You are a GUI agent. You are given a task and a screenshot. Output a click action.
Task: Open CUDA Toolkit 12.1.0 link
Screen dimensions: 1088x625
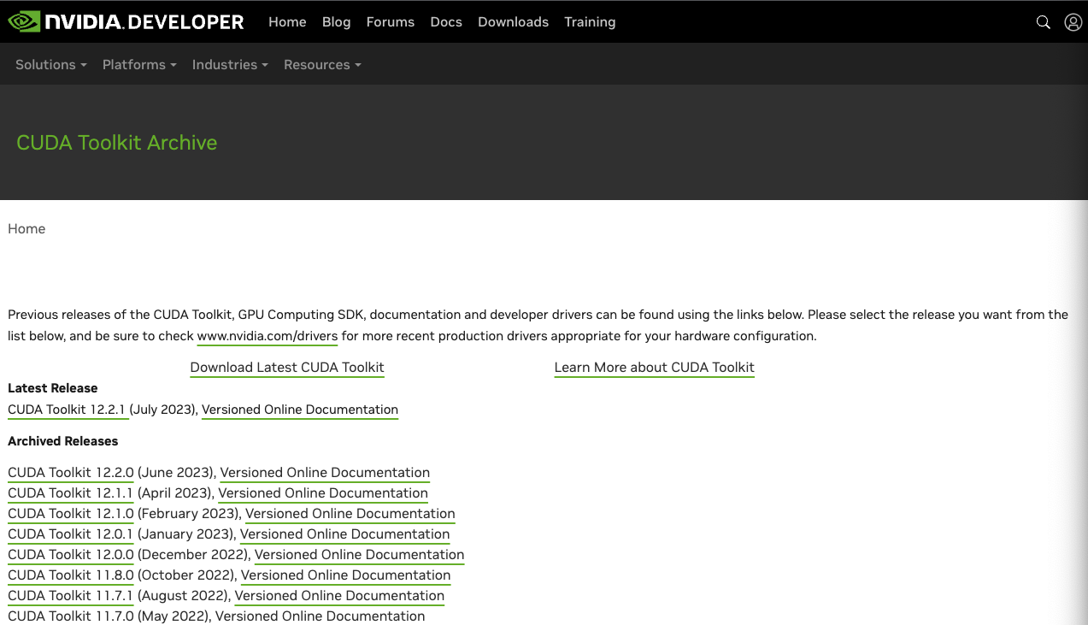[x=71, y=514]
